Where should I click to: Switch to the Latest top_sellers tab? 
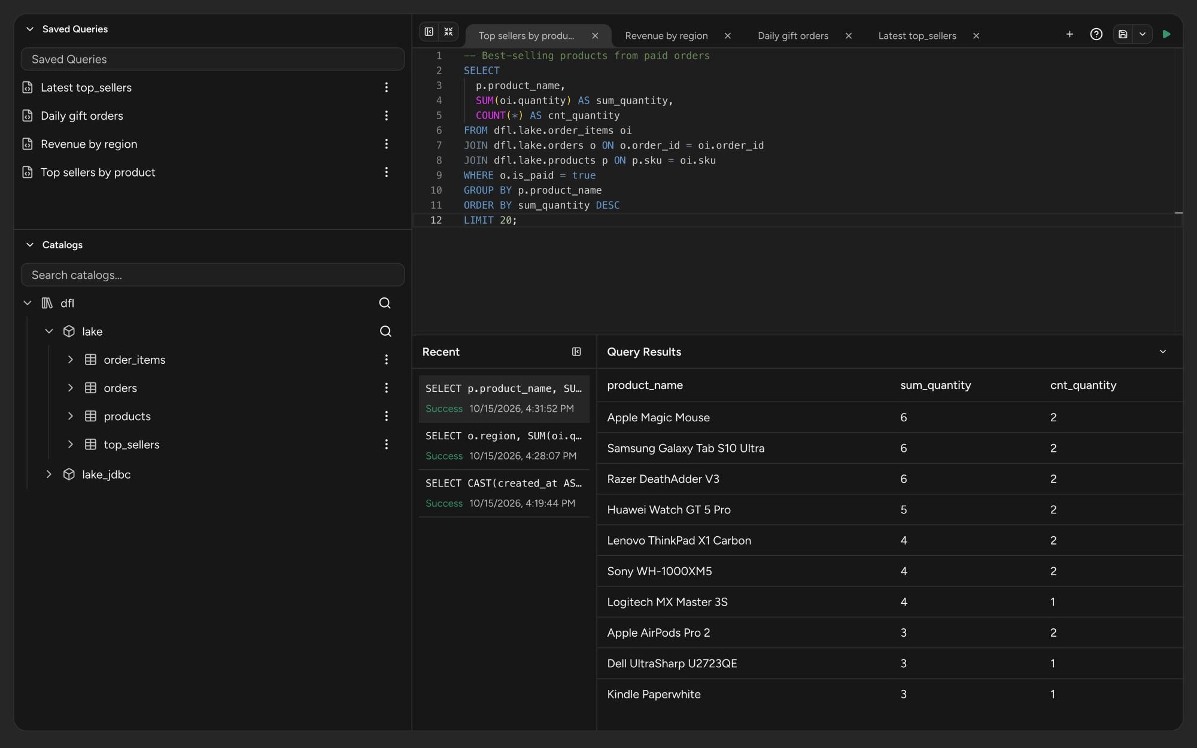click(x=917, y=36)
